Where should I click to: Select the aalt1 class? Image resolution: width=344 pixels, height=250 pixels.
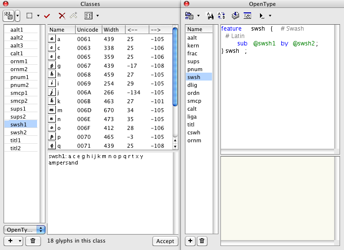pyautogui.click(x=21, y=30)
